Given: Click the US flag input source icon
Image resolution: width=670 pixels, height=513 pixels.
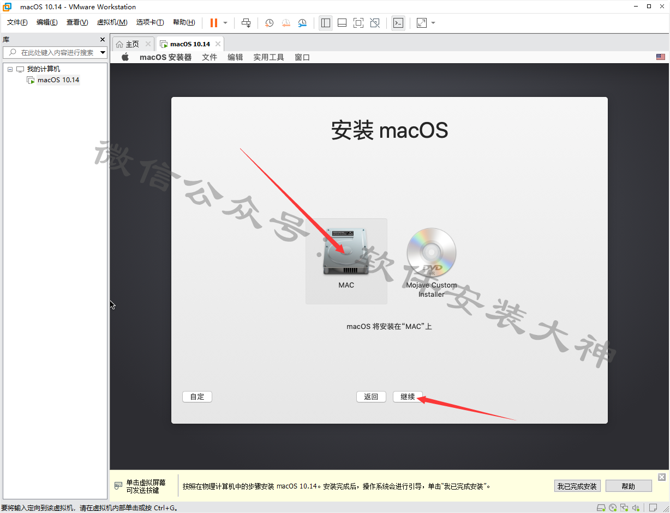Looking at the screenshot, I should point(661,57).
